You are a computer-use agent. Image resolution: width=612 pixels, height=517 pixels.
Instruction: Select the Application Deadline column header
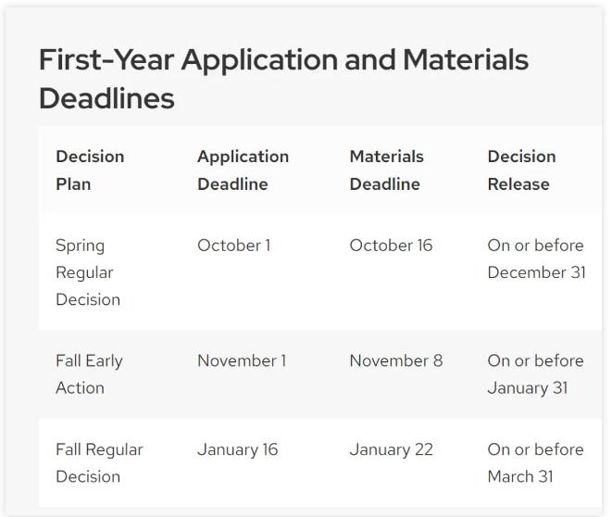pos(244,170)
